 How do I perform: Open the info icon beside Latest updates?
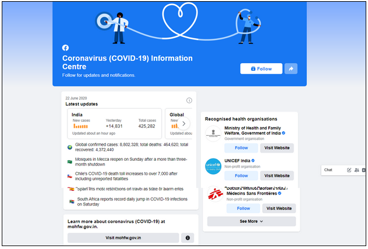point(189,100)
